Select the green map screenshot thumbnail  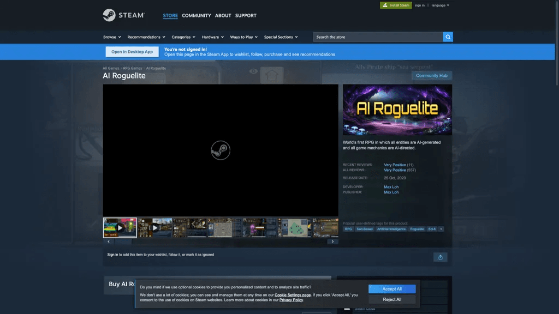coord(294,227)
